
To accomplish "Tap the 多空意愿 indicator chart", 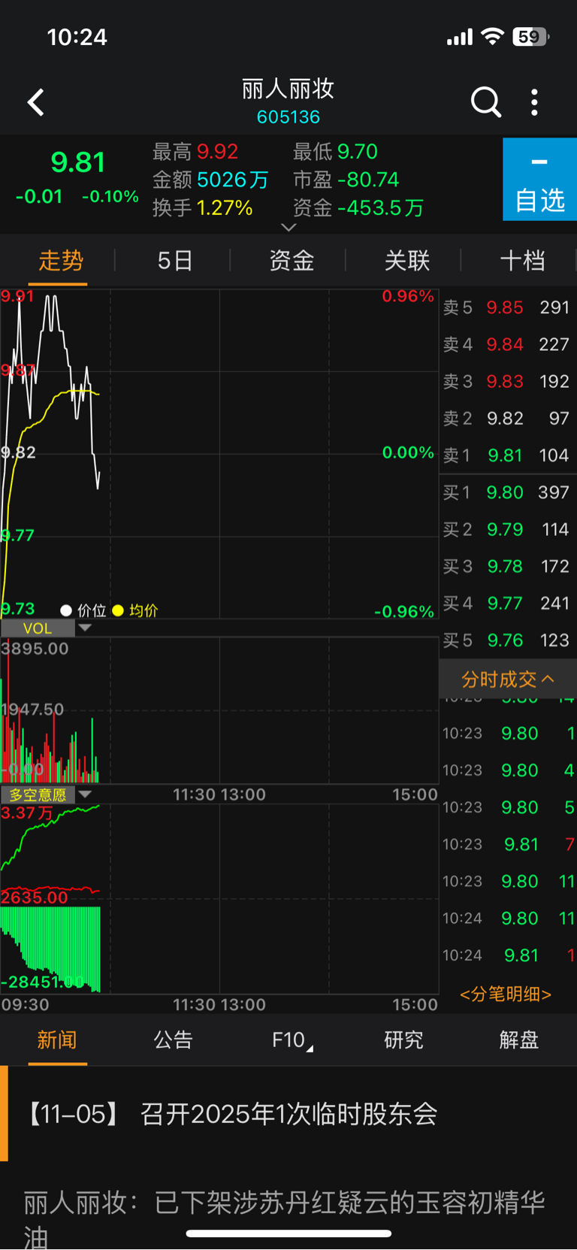I will tap(219, 899).
